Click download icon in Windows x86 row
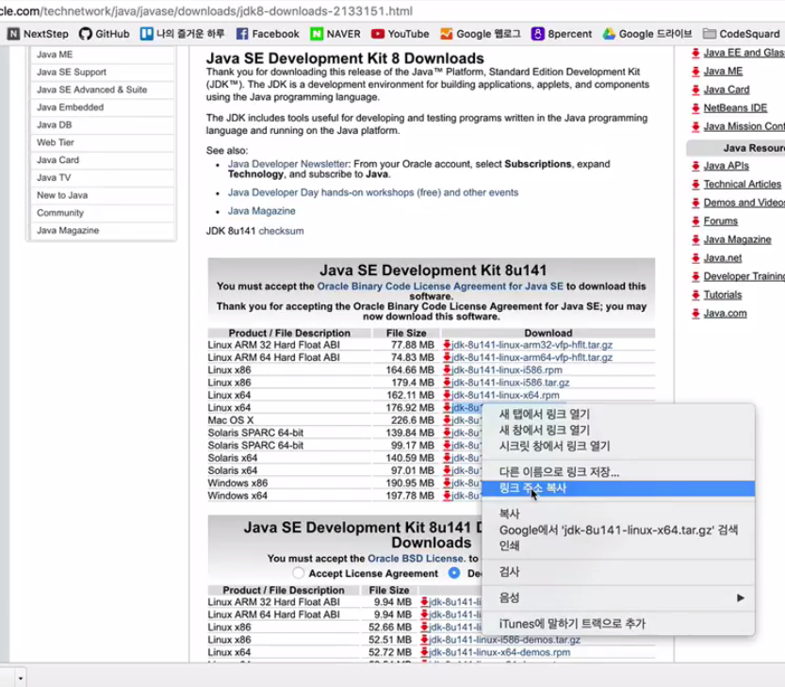The image size is (785, 687). click(x=447, y=483)
